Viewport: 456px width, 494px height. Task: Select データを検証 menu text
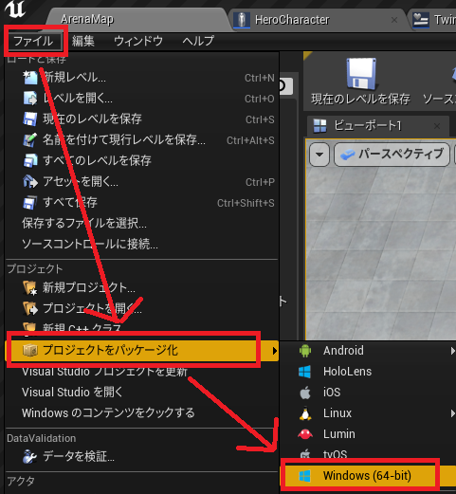pos(79,457)
